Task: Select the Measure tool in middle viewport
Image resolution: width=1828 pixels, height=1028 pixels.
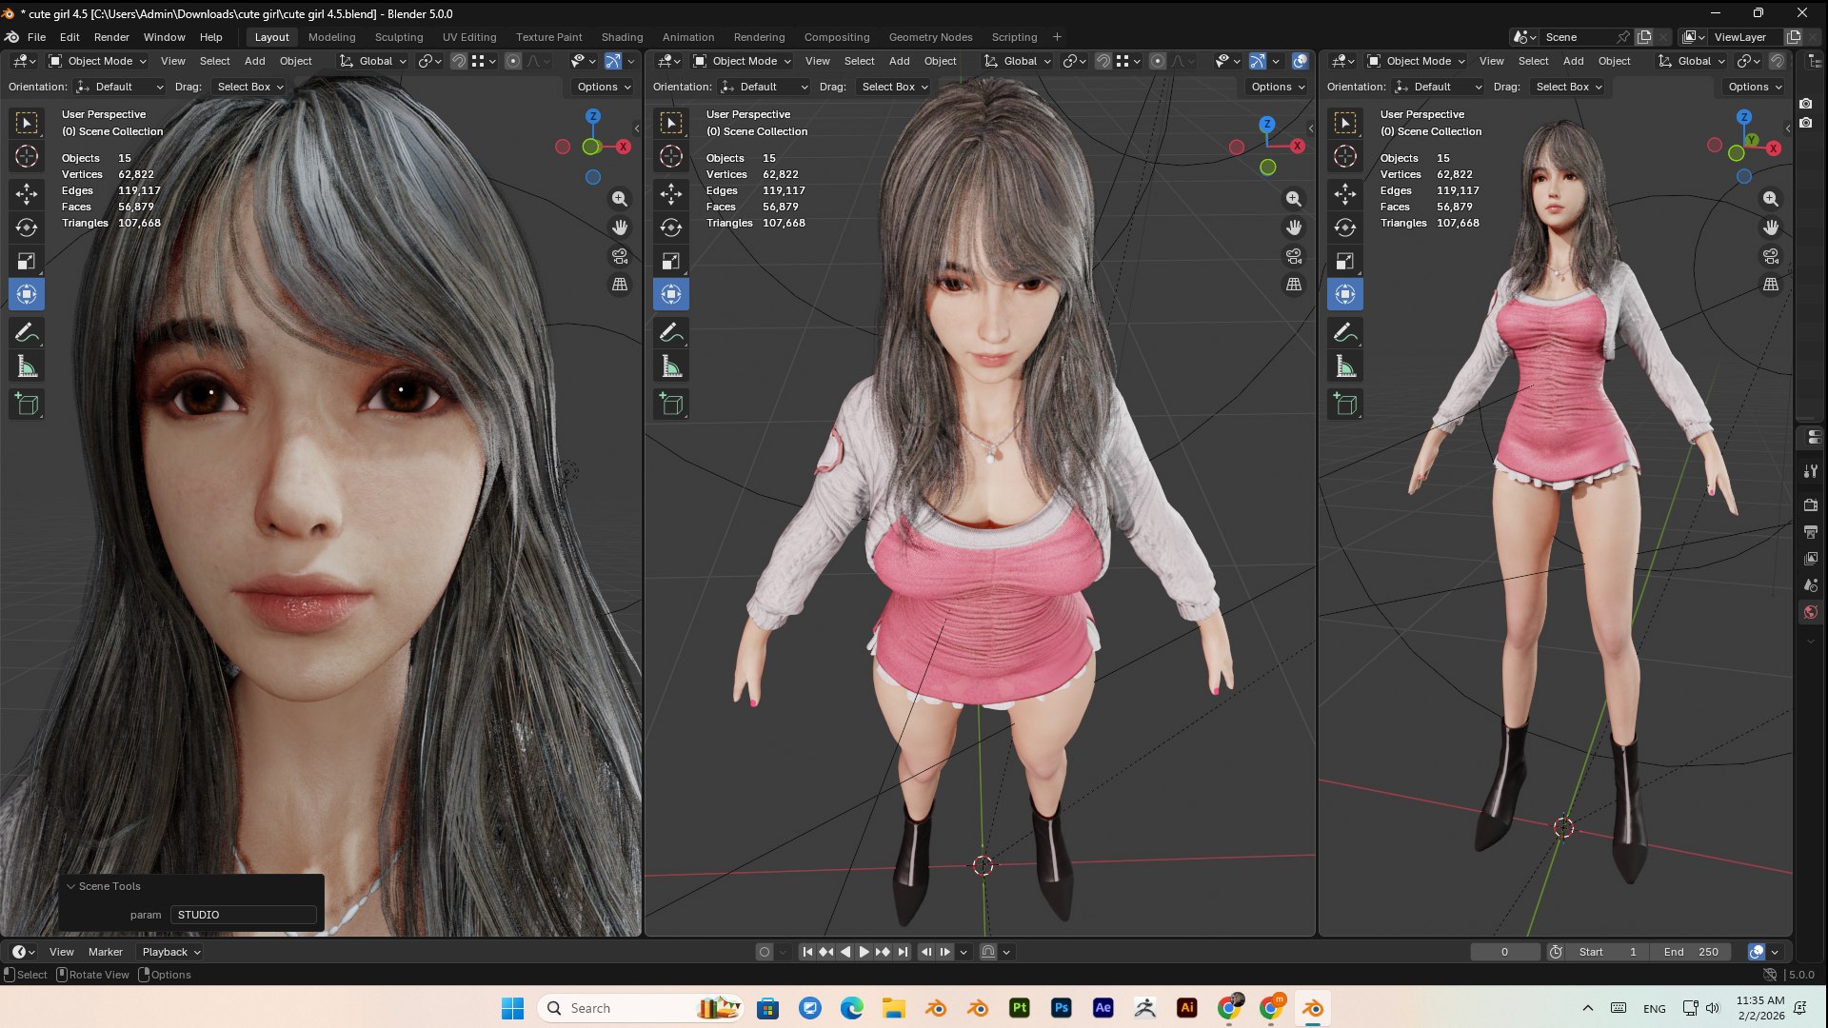Action: (x=671, y=366)
